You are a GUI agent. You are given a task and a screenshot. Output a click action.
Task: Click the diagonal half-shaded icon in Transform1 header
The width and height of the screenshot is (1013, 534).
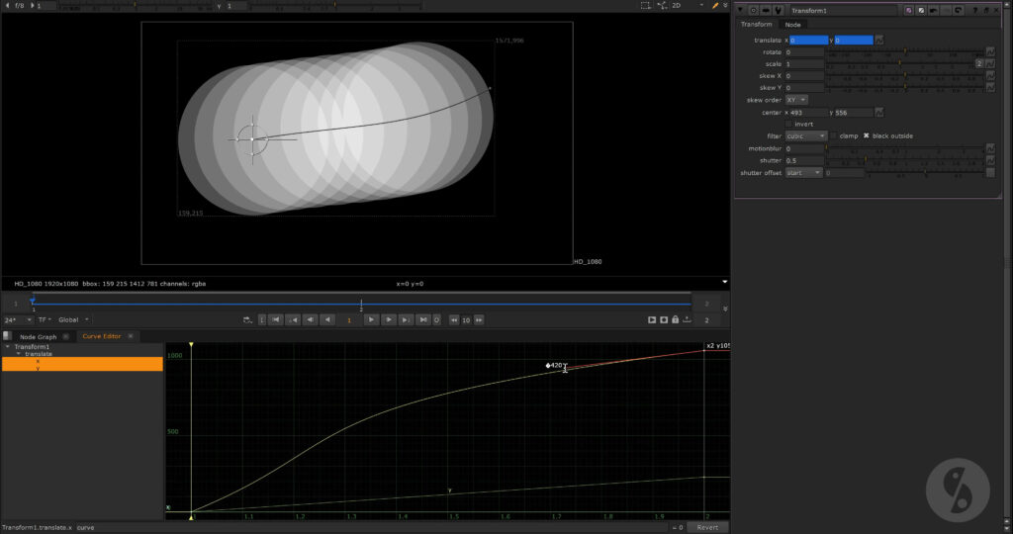(x=921, y=10)
